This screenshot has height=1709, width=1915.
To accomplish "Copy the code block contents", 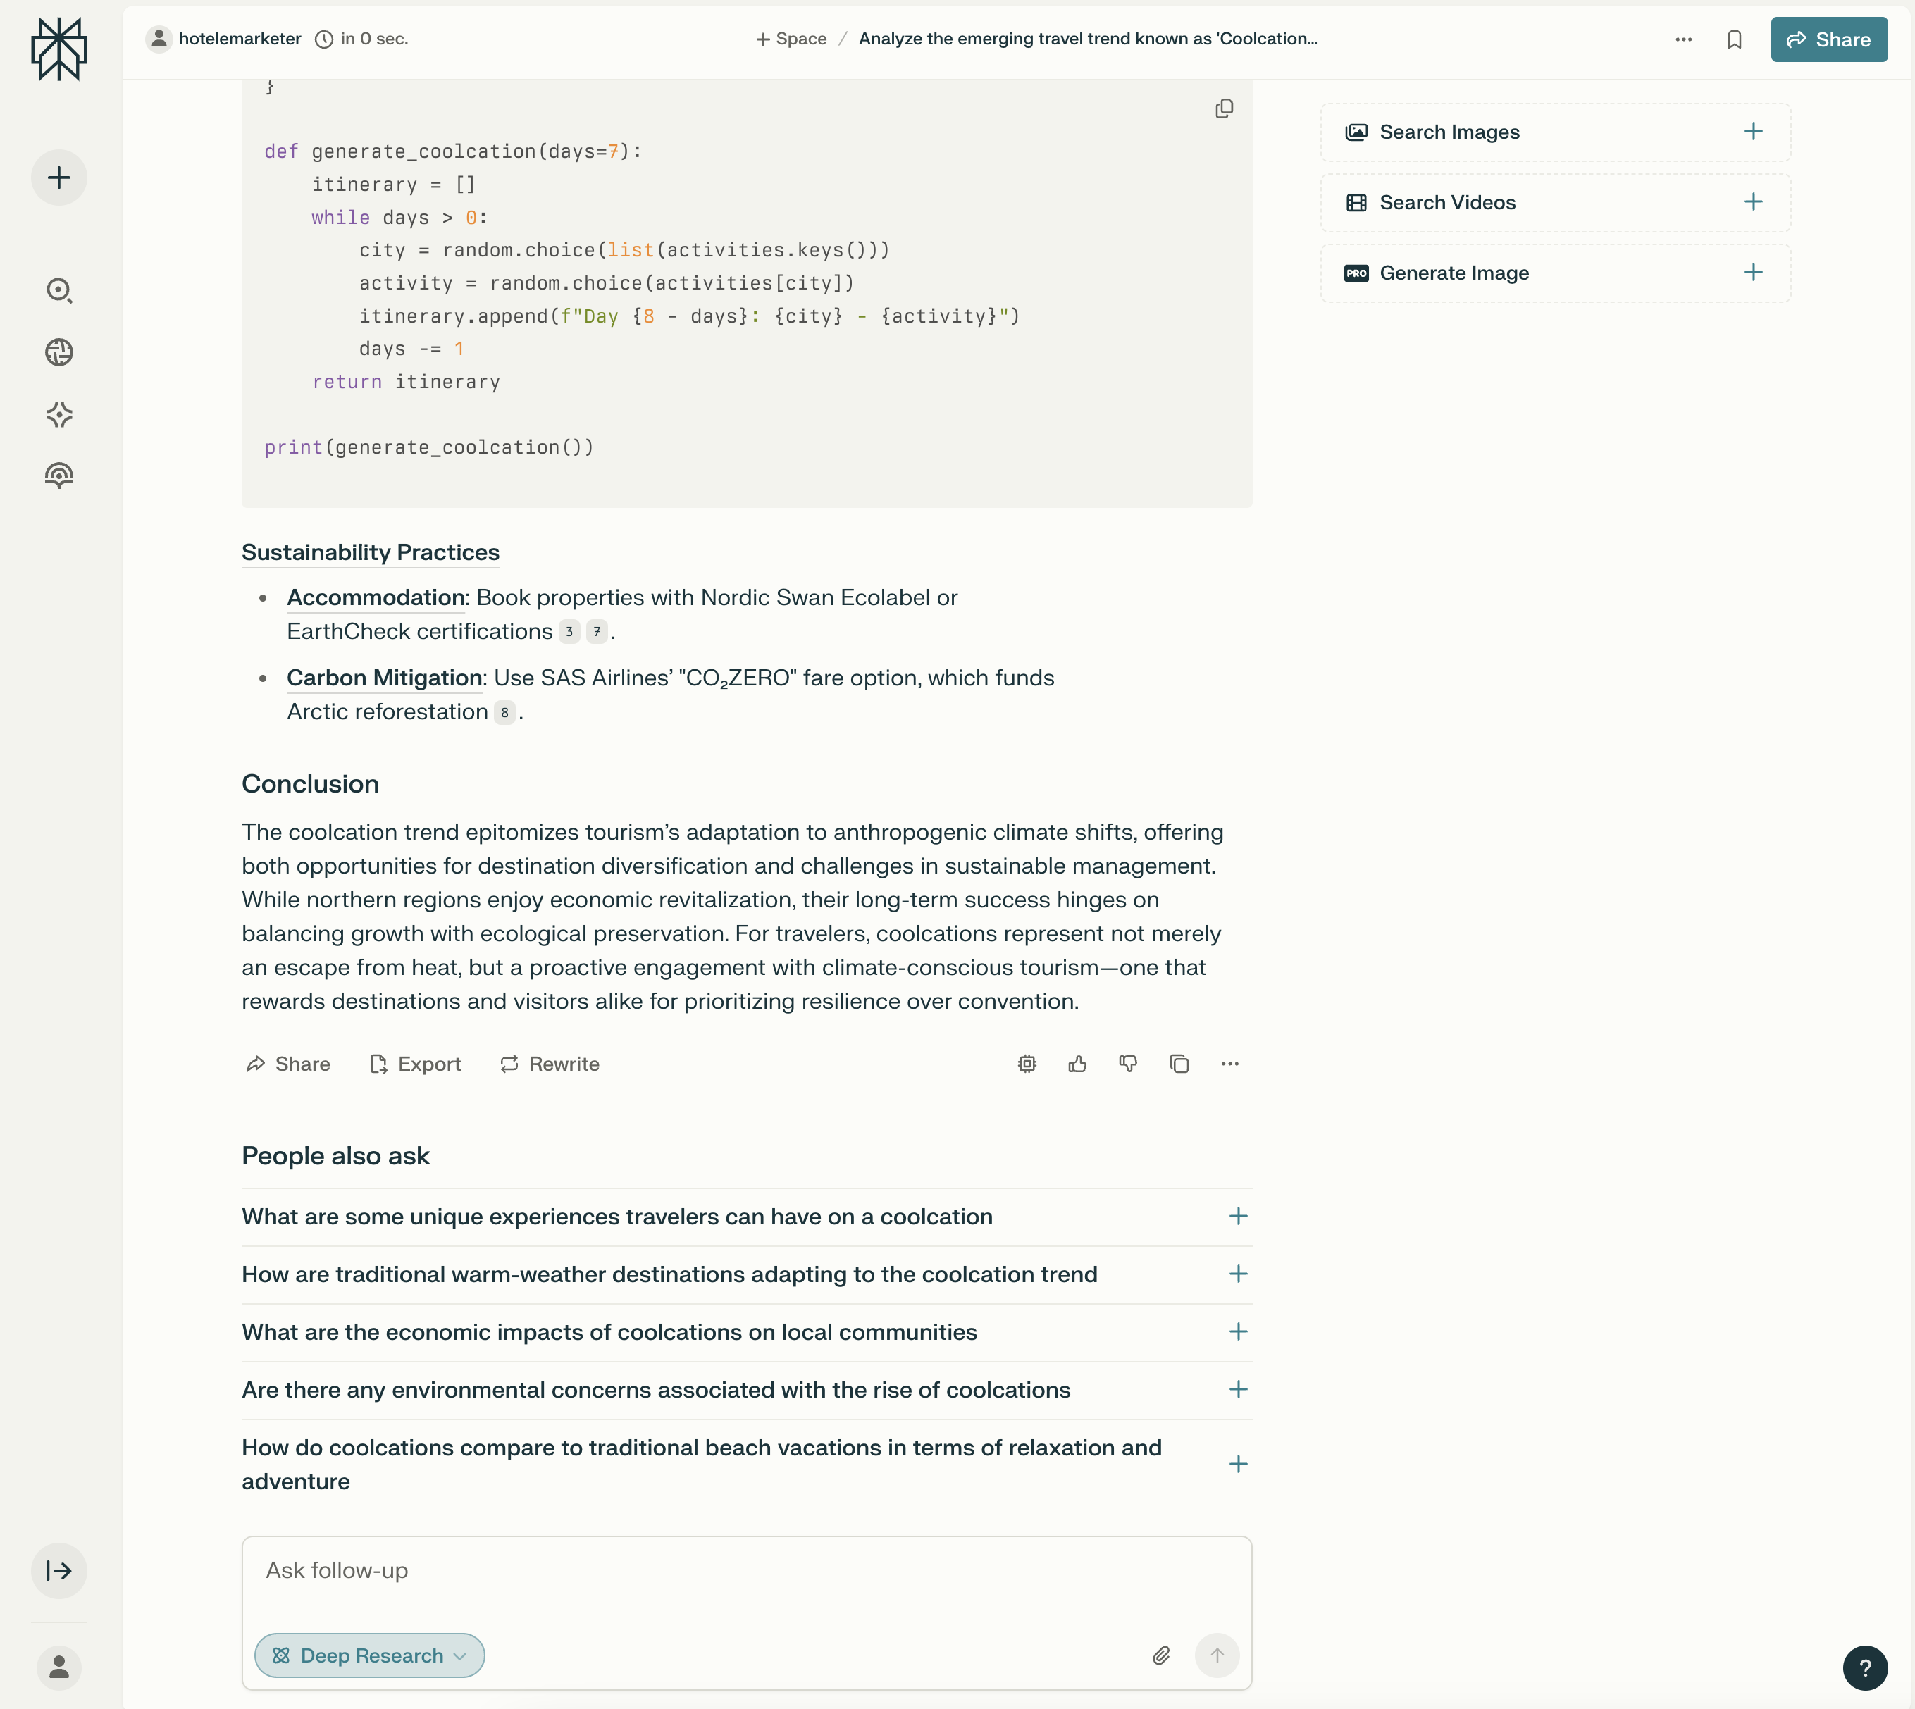I will [x=1224, y=109].
